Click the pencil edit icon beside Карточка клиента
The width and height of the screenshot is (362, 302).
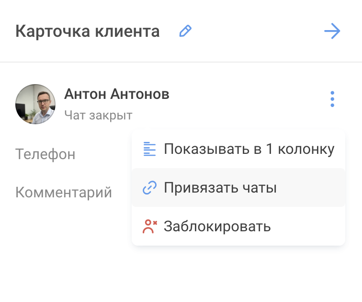185,32
